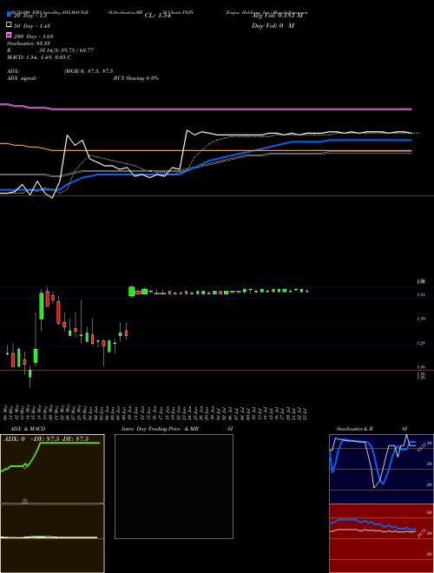Click the tall green candlestick in mid-May

click(42, 306)
